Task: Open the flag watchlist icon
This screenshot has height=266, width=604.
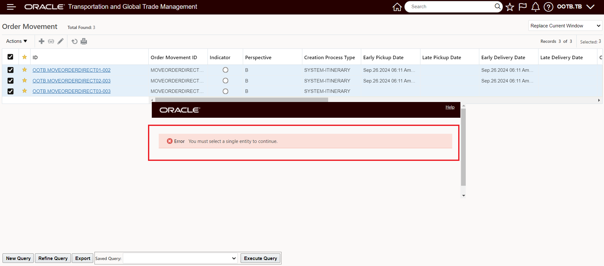Action: 523,7
